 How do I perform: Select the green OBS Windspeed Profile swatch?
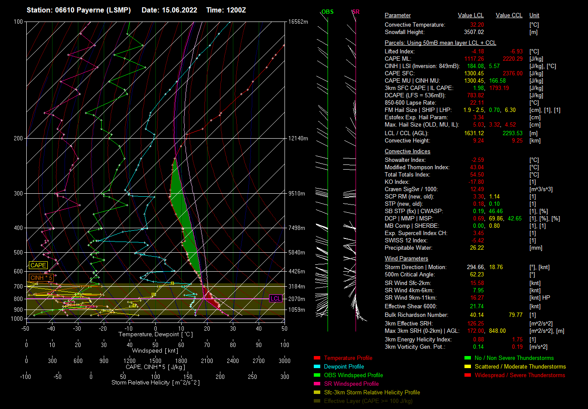[317, 375]
